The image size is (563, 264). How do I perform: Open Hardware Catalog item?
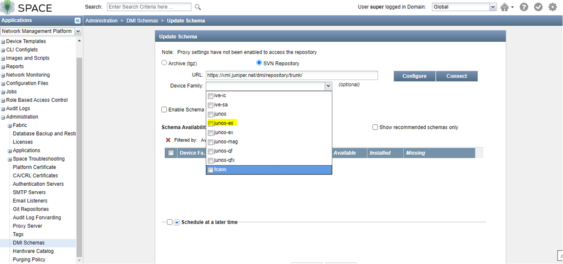[33, 251]
